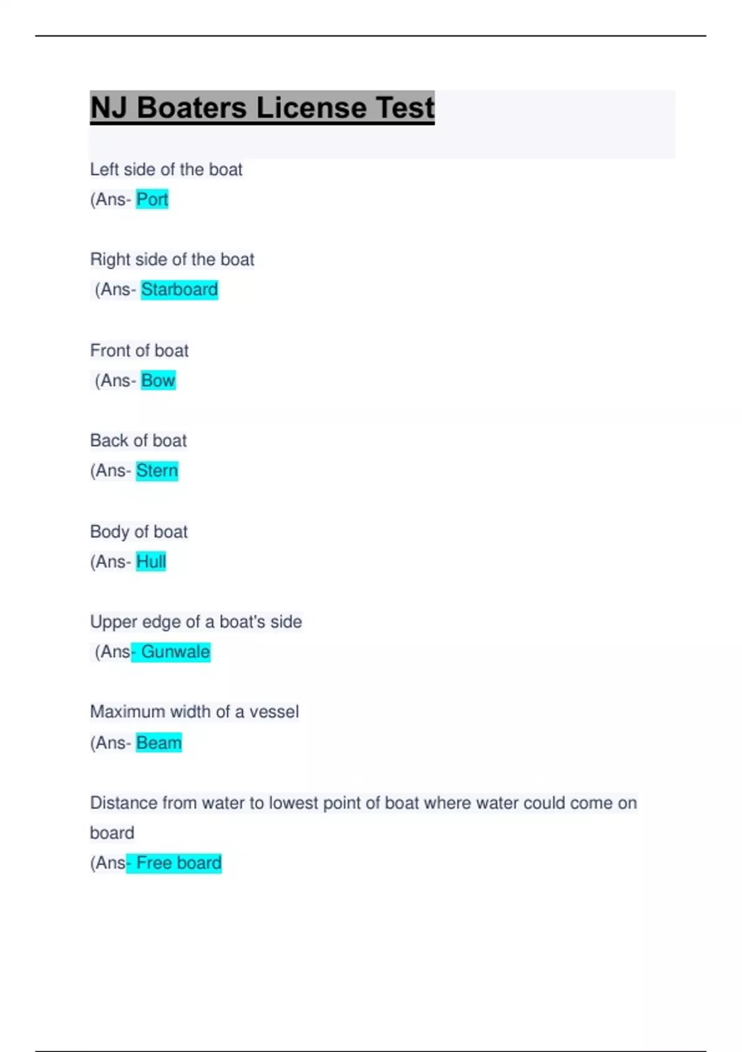Click the '(Ans-' label before 'Port'

(111, 199)
